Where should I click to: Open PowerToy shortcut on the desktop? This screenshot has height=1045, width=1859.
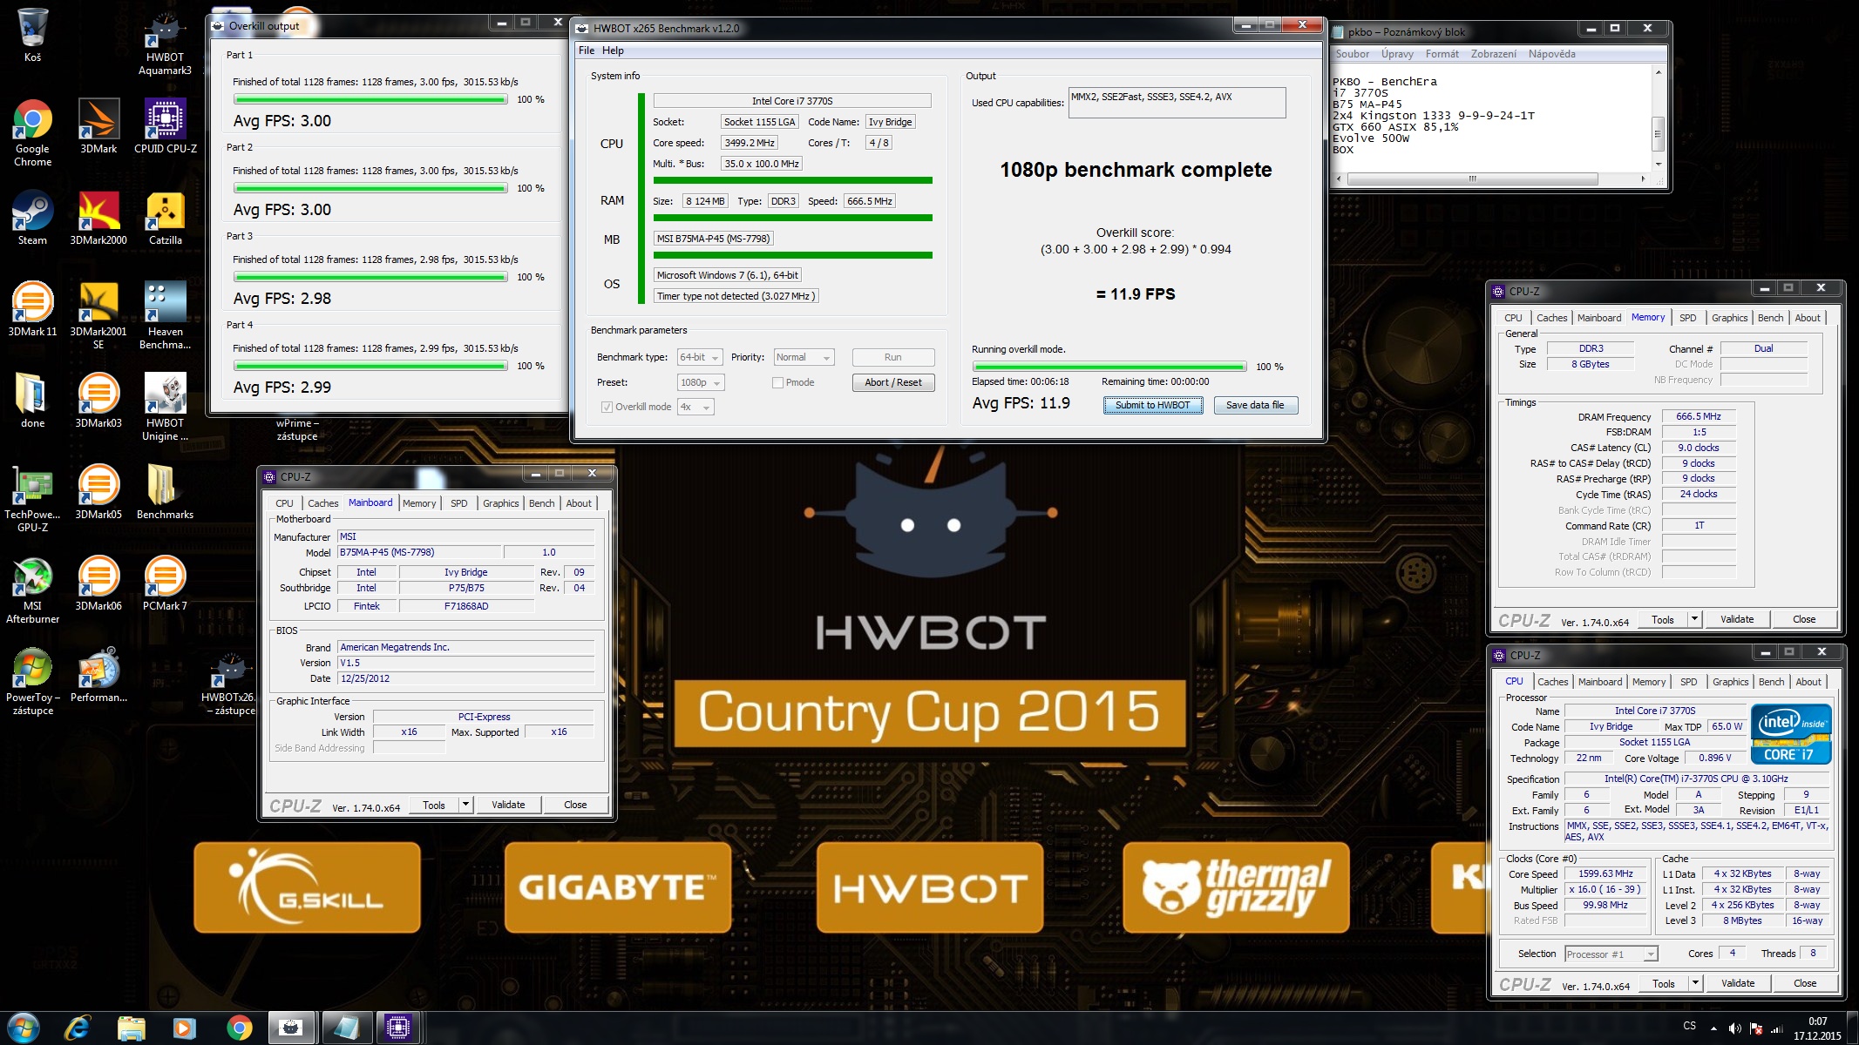[x=32, y=681]
